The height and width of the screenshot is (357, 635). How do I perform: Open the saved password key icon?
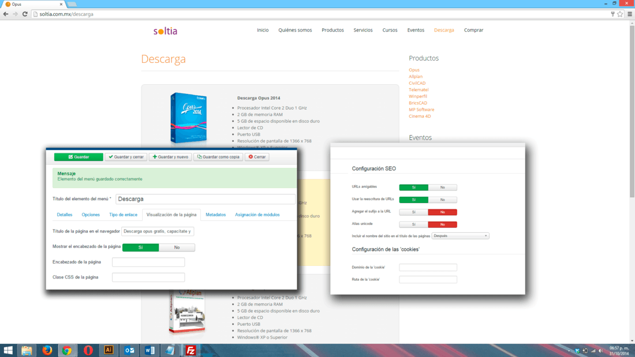[612, 14]
